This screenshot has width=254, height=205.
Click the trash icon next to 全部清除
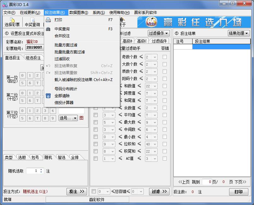48,95
